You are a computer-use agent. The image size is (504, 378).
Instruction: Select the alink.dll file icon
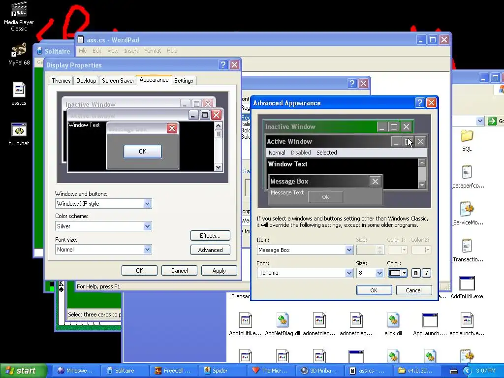[393, 324]
